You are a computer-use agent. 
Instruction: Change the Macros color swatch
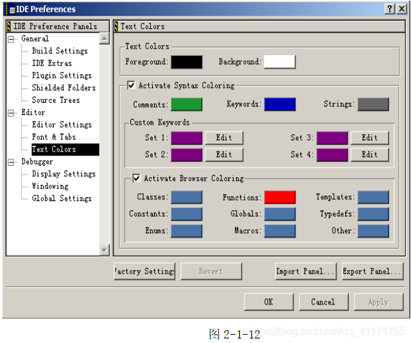point(280,231)
